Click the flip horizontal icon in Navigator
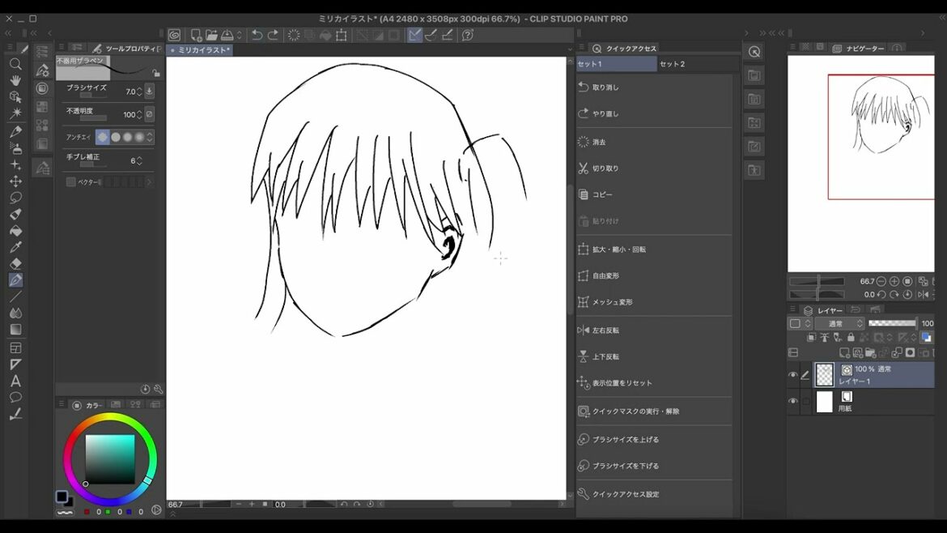The width and height of the screenshot is (947, 533). coord(923,295)
